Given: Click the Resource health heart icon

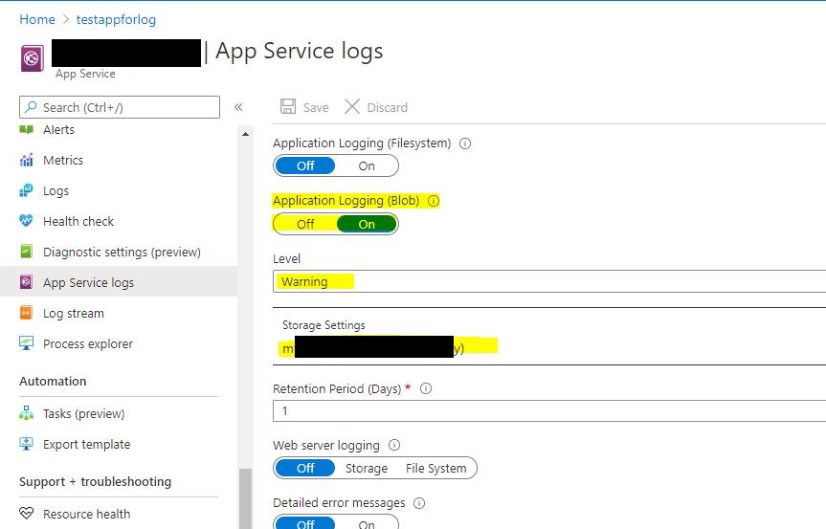Looking at the screenshot, I should point(27,513).
